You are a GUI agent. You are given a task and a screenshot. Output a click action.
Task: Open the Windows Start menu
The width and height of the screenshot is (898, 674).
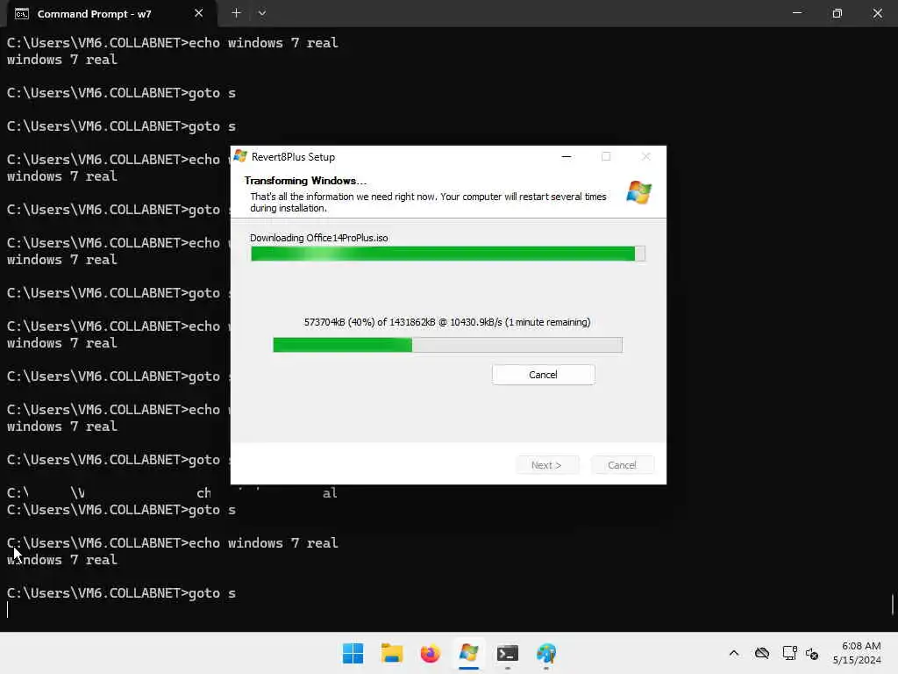353,653
